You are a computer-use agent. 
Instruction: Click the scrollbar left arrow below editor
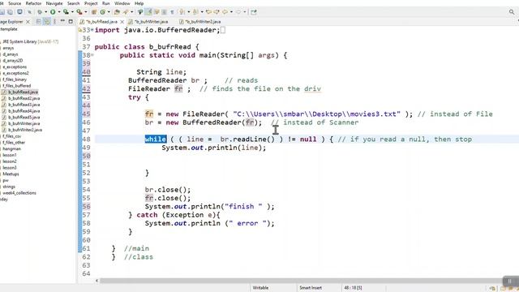(97, 281)
